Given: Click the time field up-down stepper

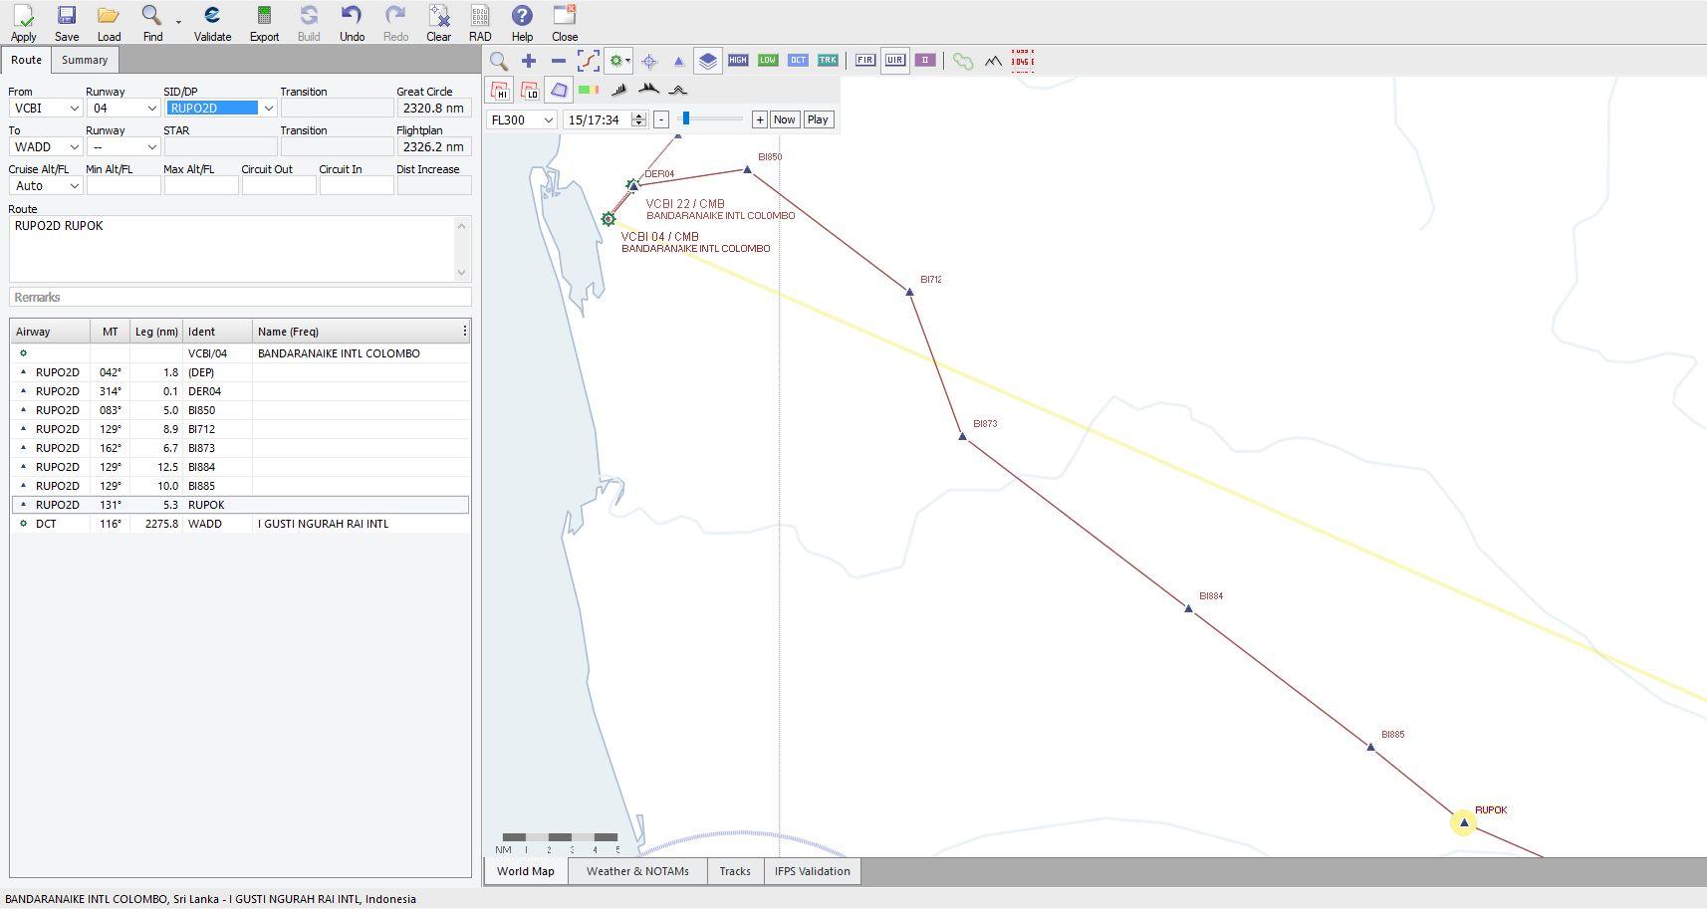Looking at the screenshot, I should click(x=638, y=119).
